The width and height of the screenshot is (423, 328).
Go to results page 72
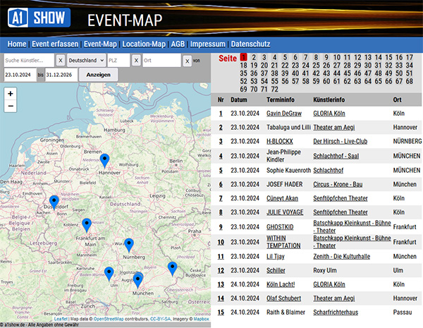[x=274, y=90]
